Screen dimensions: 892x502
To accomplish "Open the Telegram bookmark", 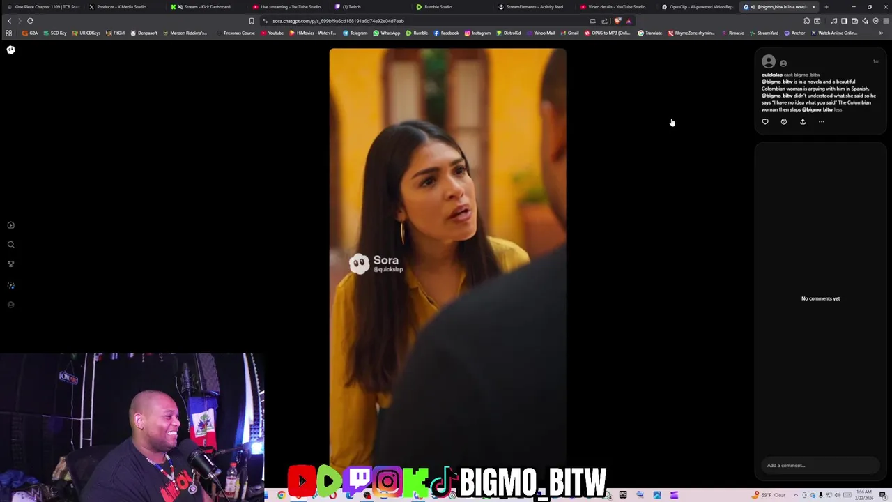I will click(x=355, y=33).
